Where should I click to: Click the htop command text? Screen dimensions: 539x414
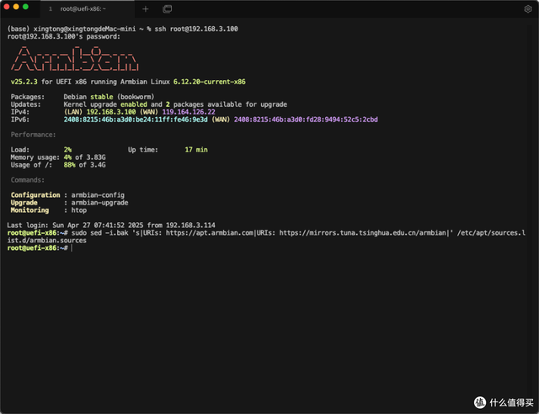(x=78, y=210)
